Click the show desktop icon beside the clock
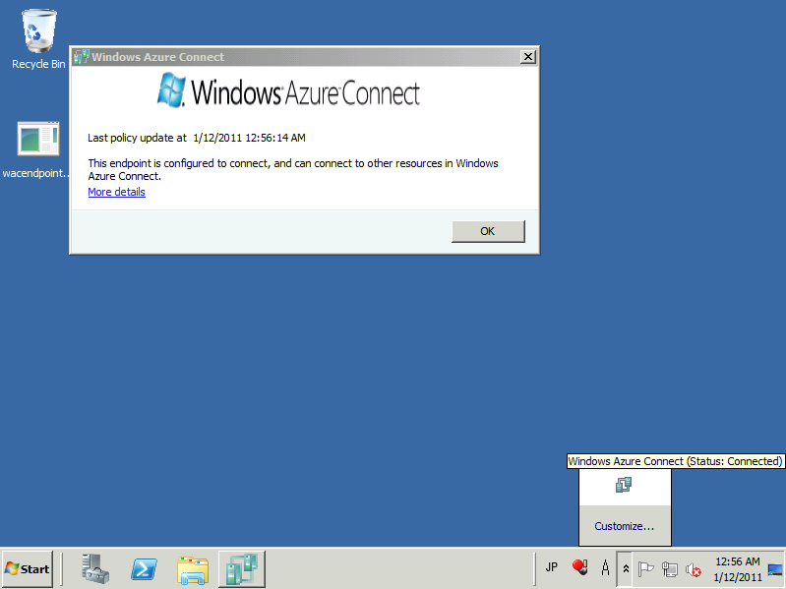Viewport: 786px width, 589px height. (x=775, y=570)
